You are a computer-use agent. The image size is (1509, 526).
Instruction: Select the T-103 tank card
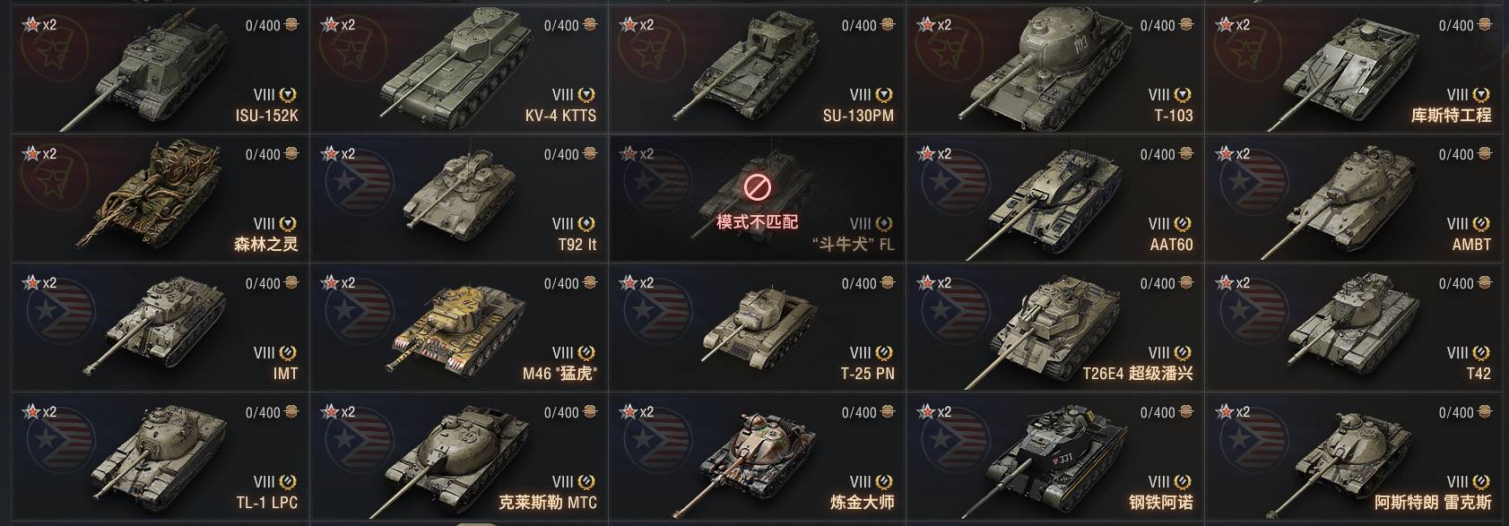pos(1055,70)
